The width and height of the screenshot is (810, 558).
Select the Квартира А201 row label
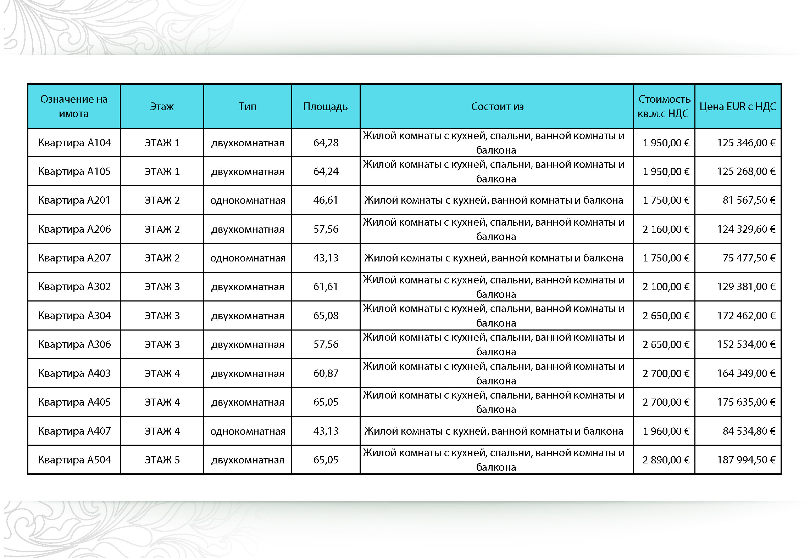pyautogui.click(x=74, y=200)
